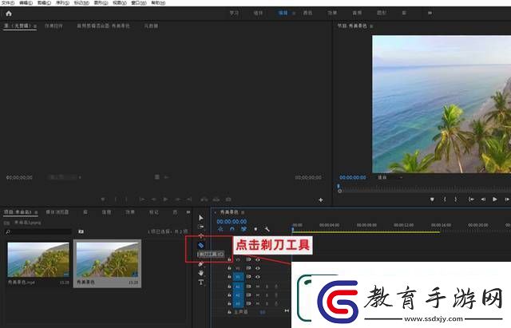Open Program monitor fit dropdown
The image size is (511, 328).
(x=390, y=177)
